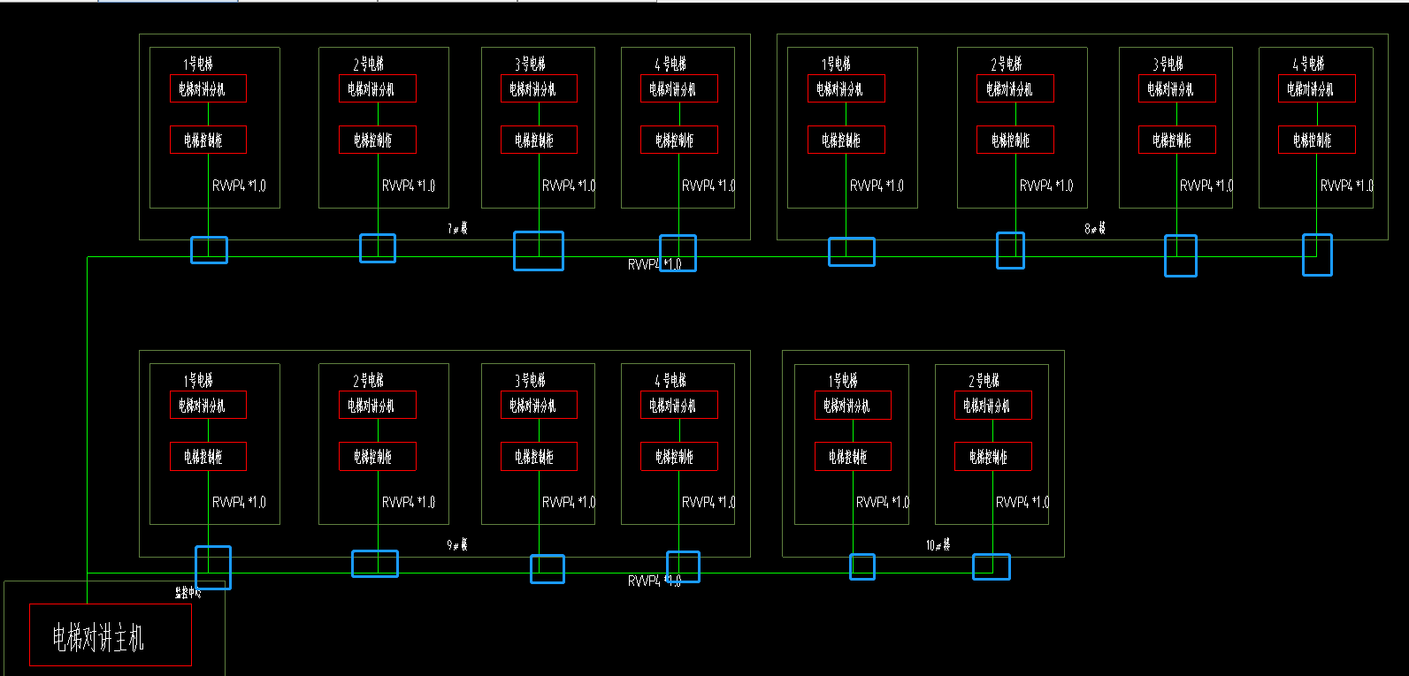This screenshot has width=1409, height=676.
Task: Select 9#楼 elevator 4 电梯对讲分机 box
Action: coord(679,405)
